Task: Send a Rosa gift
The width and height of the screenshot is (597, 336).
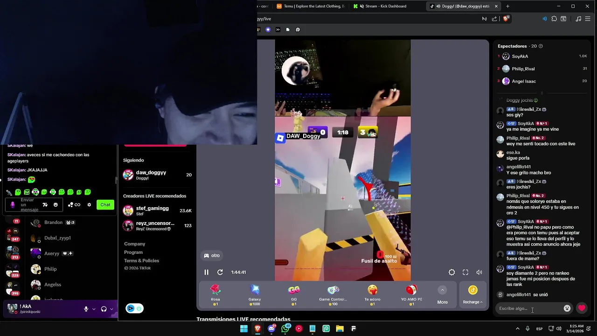Action: 215,295
